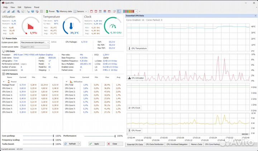
Task: Open the toolbar overflow arrow
Action: (x=139, y=11)
